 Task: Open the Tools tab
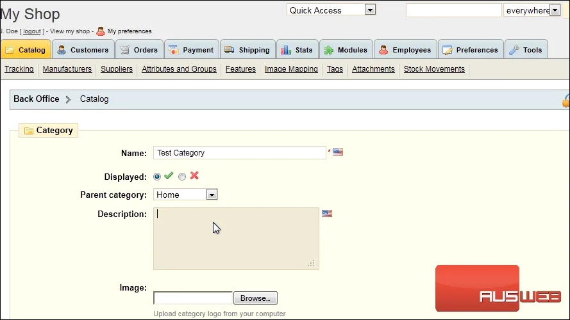pyautogui.click(x=526, y=50)
